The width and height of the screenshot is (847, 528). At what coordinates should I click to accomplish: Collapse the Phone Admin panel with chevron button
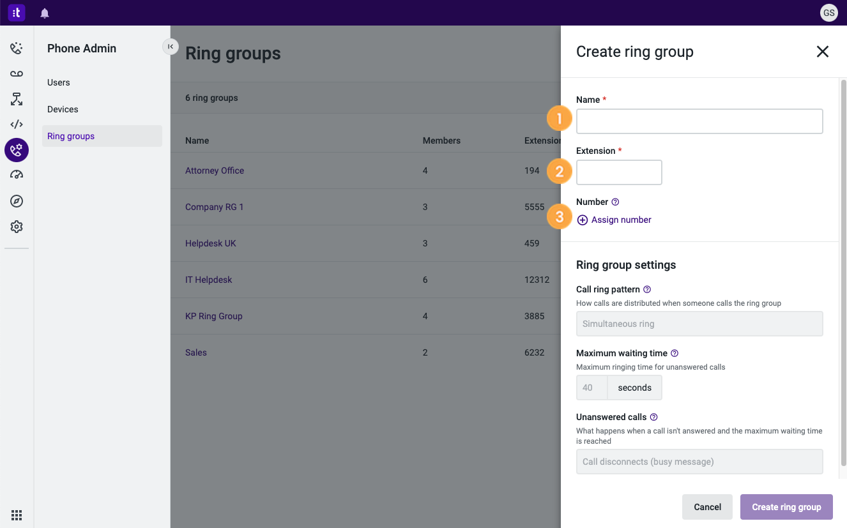170,47
